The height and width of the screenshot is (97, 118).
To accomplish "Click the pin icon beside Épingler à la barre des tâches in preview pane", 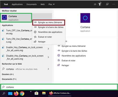I will (59, 51).
